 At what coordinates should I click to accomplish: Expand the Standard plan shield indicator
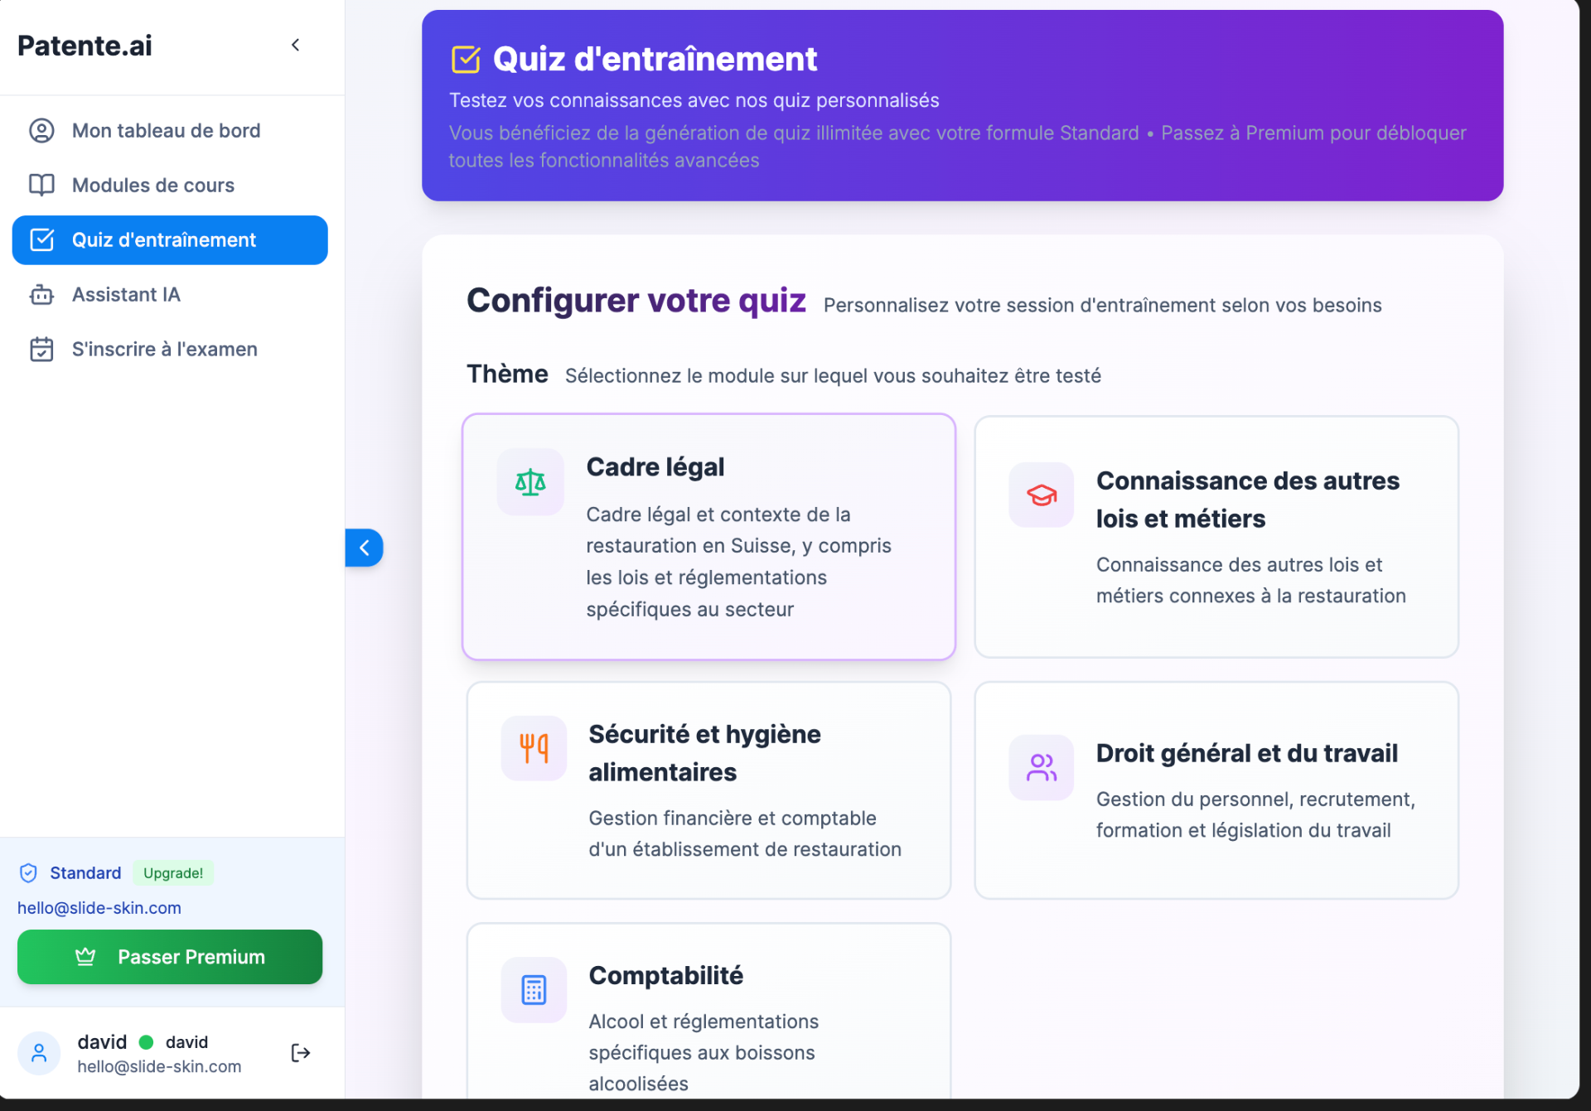coord(27,872)
